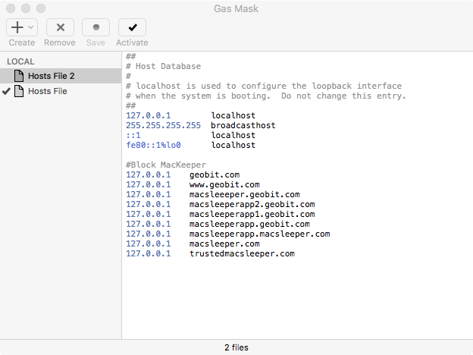Screen dimensions: 473x355
Task: Click the LOCAL section header
Action: (20, 61)
